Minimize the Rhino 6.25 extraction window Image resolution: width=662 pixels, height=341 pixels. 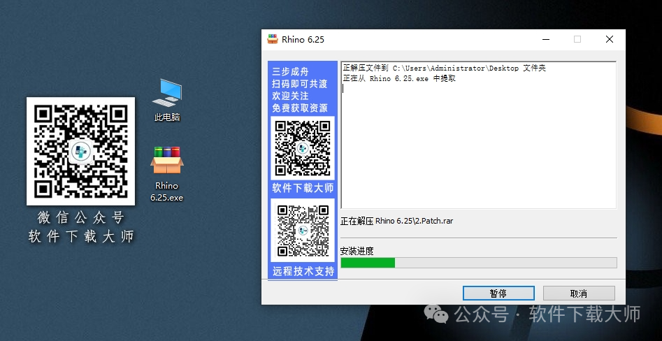point(546,39)
